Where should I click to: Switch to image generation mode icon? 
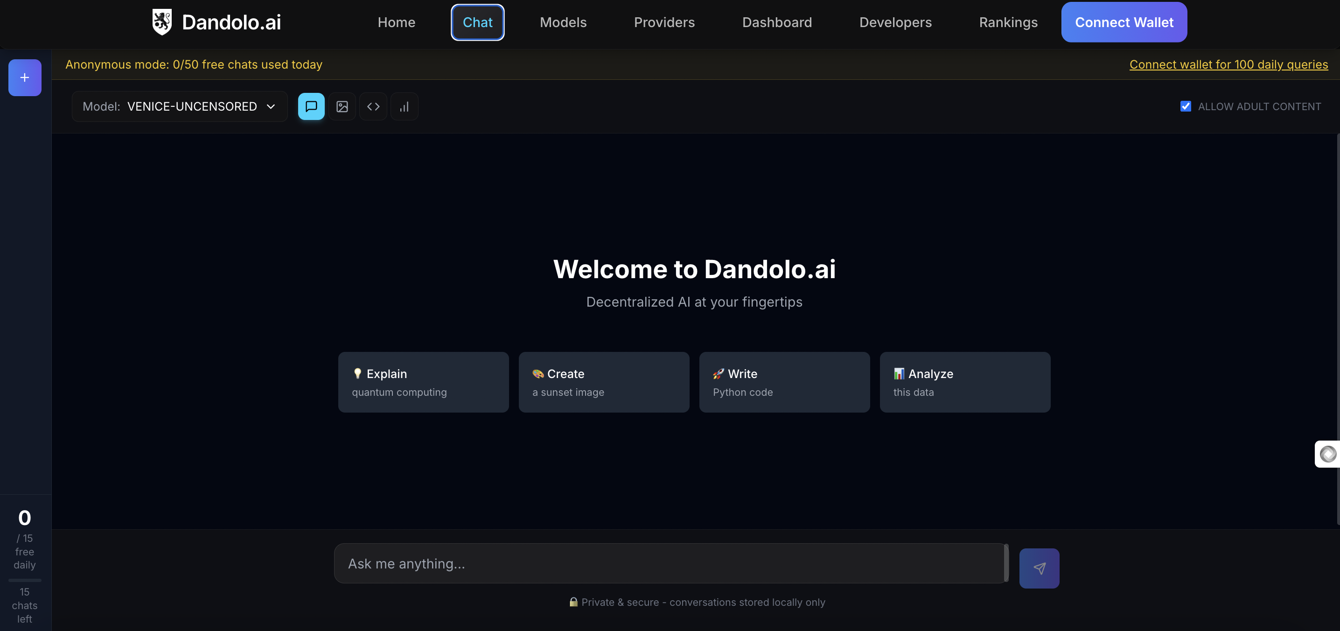click(342, 106)
